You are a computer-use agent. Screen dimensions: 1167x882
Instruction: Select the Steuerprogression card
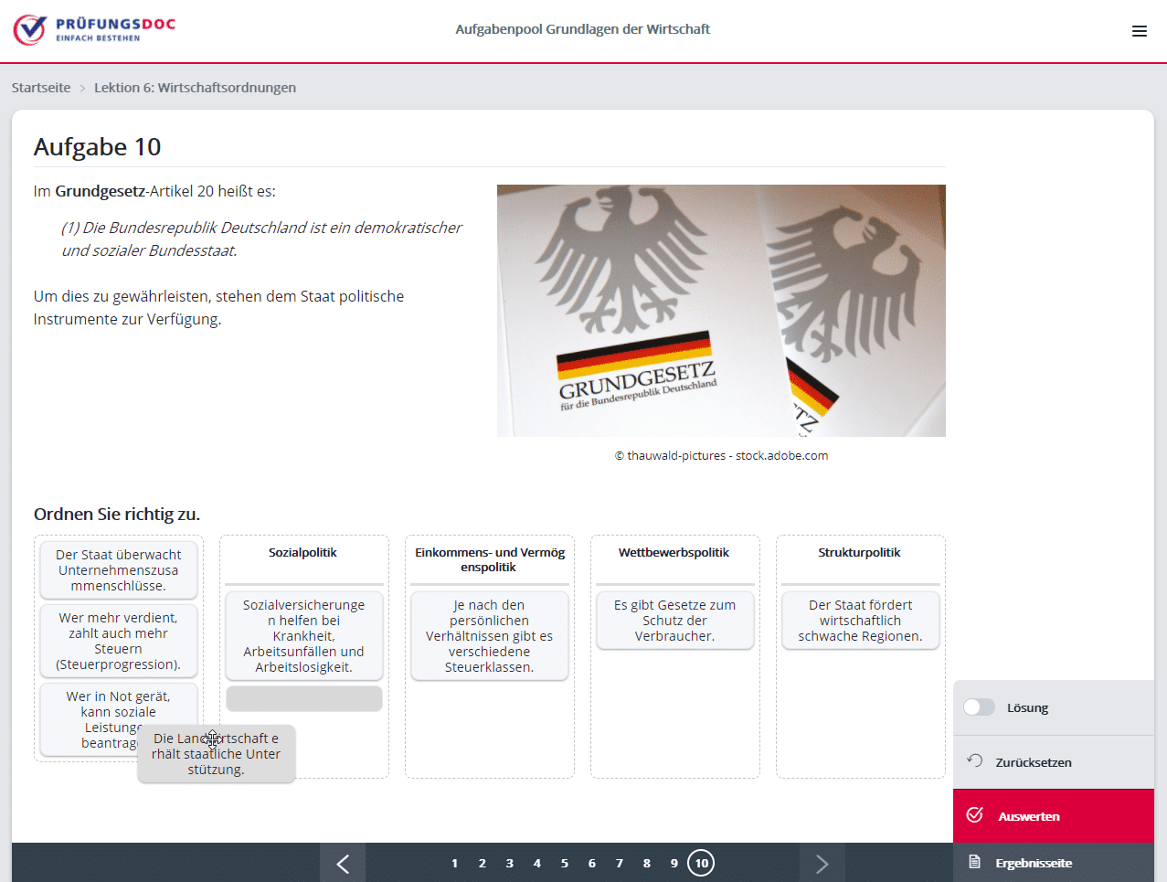(119, 641)
